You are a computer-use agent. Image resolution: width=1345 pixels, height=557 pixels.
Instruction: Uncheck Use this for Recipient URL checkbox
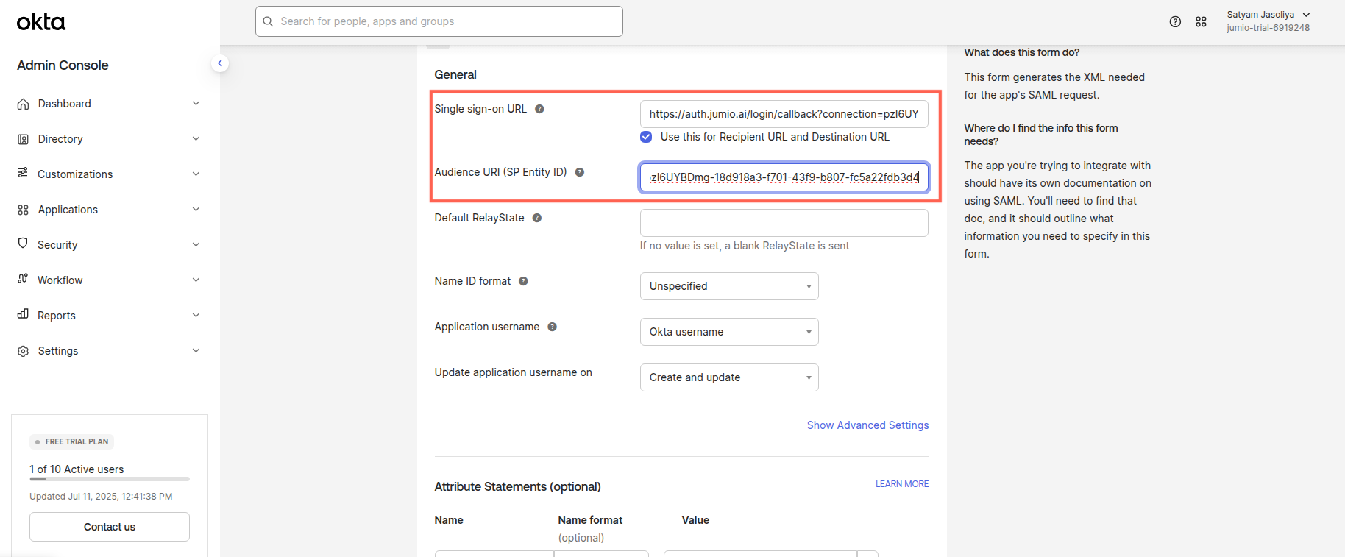646,137
